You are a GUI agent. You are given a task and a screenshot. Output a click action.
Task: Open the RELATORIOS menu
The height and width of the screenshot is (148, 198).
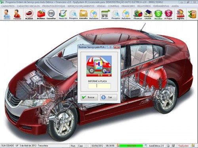pos(144,6)
